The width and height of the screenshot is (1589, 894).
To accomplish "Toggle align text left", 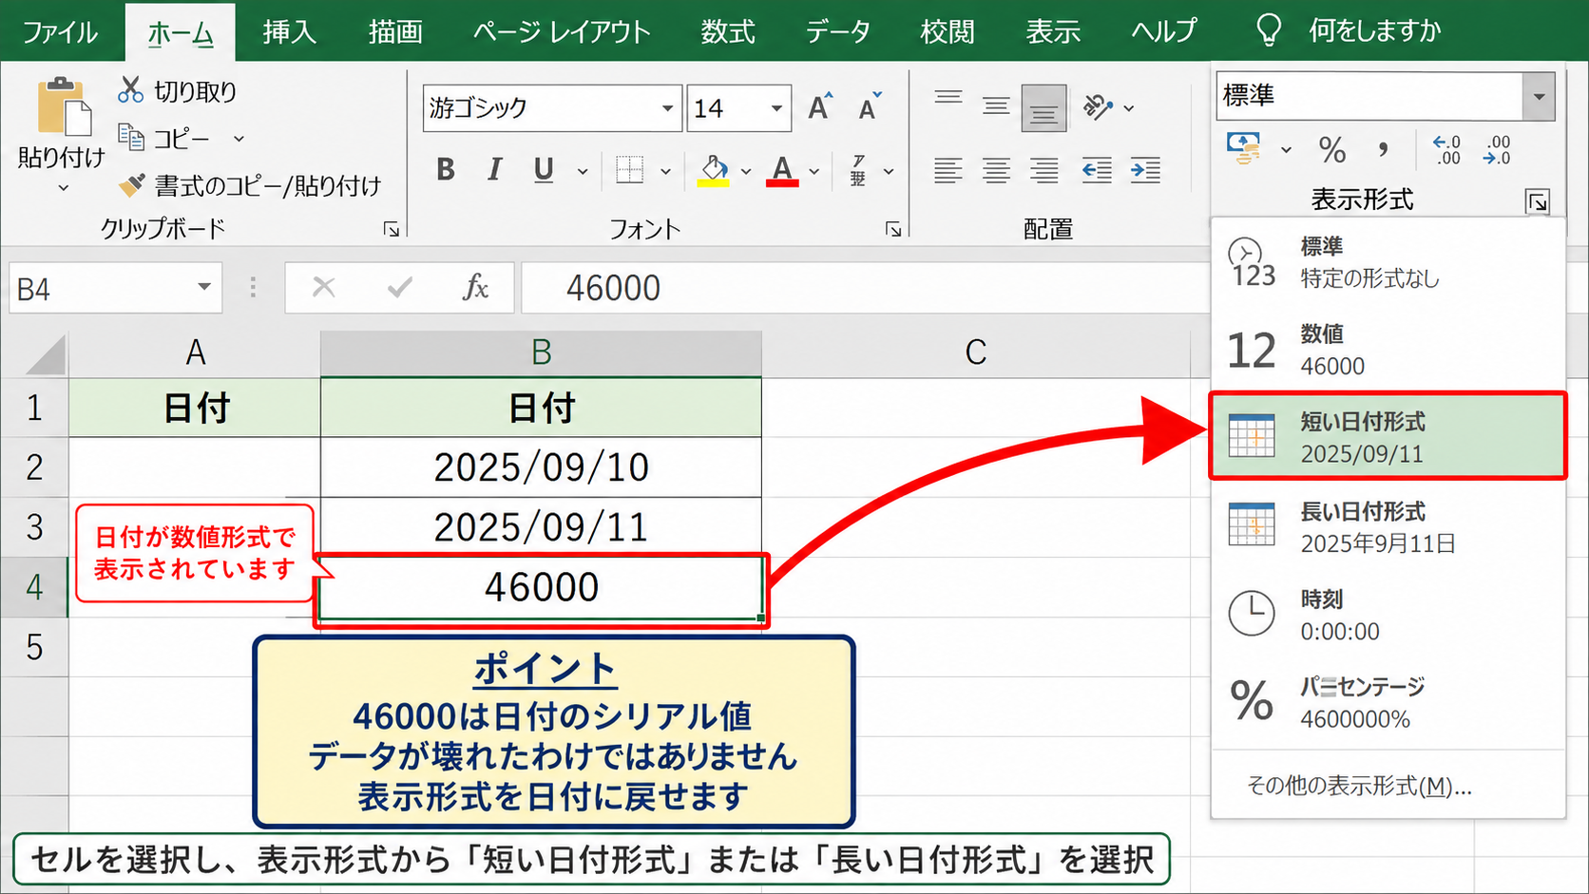I will click(948, 171).
